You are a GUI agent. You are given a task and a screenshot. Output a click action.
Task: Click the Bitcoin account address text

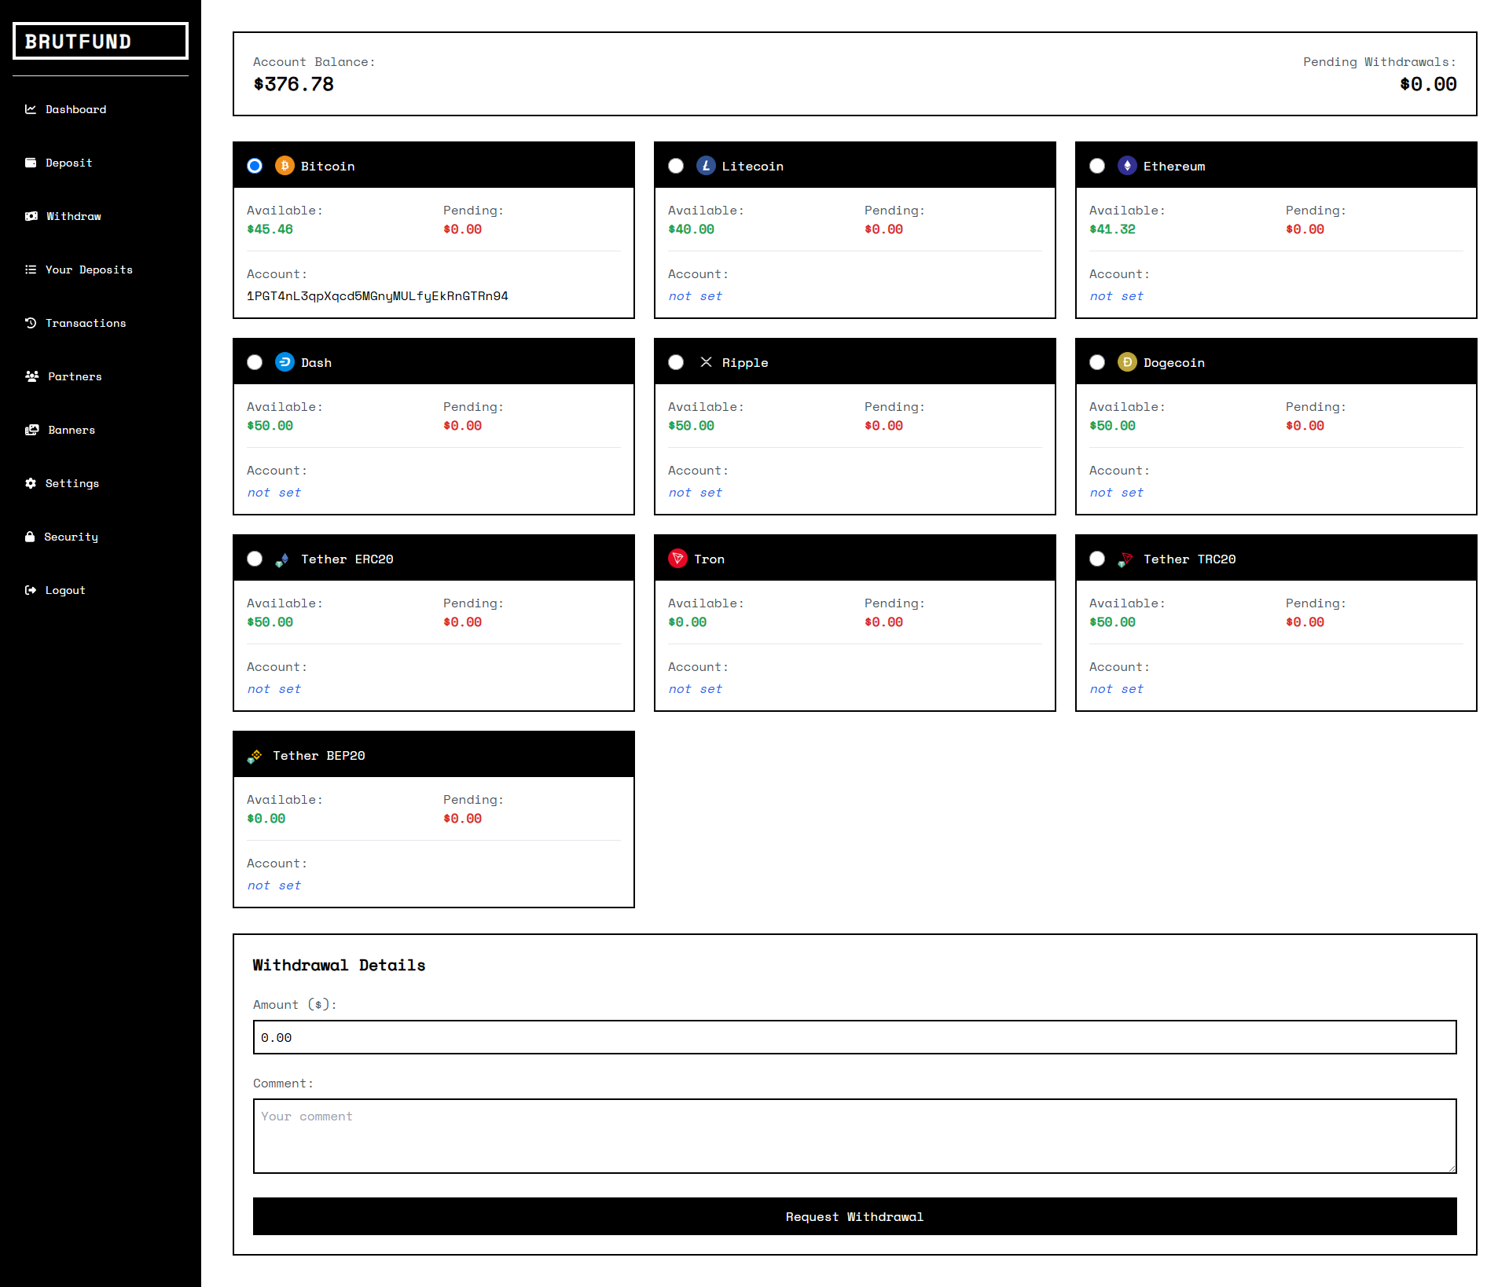pos(377,296)
